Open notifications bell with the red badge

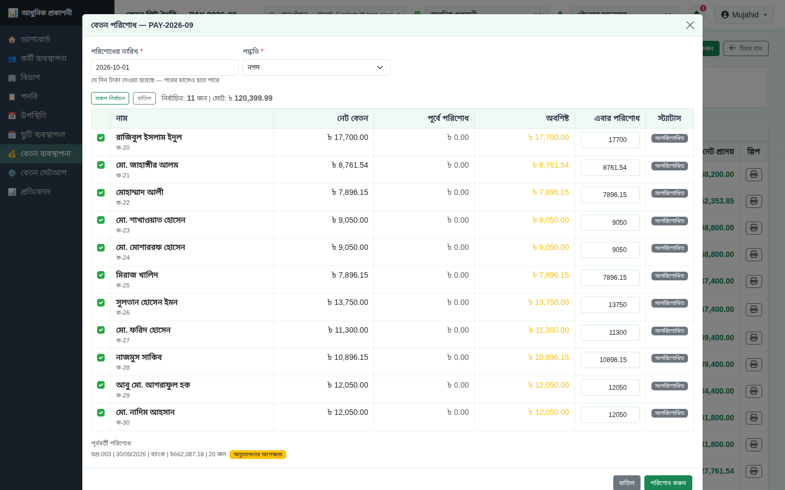click(x=697, y=14)
